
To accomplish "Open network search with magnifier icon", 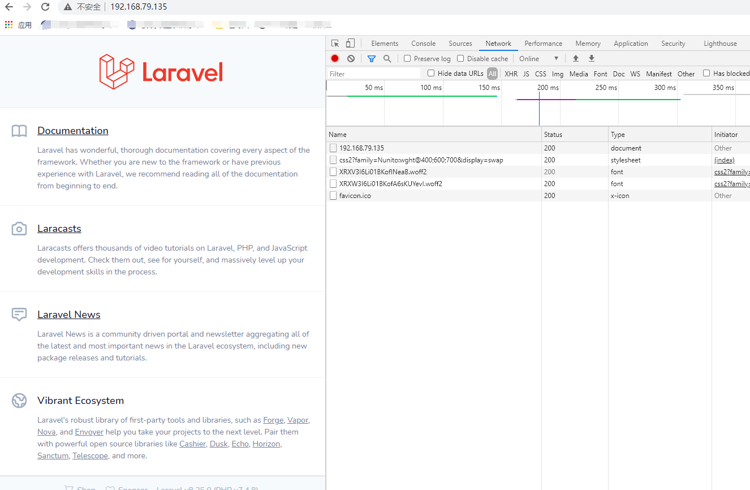I will point(387,58).
